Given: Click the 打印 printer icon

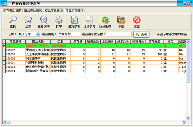Looking at the screenshot, I should pyautogui.click(x=59, y=20).
